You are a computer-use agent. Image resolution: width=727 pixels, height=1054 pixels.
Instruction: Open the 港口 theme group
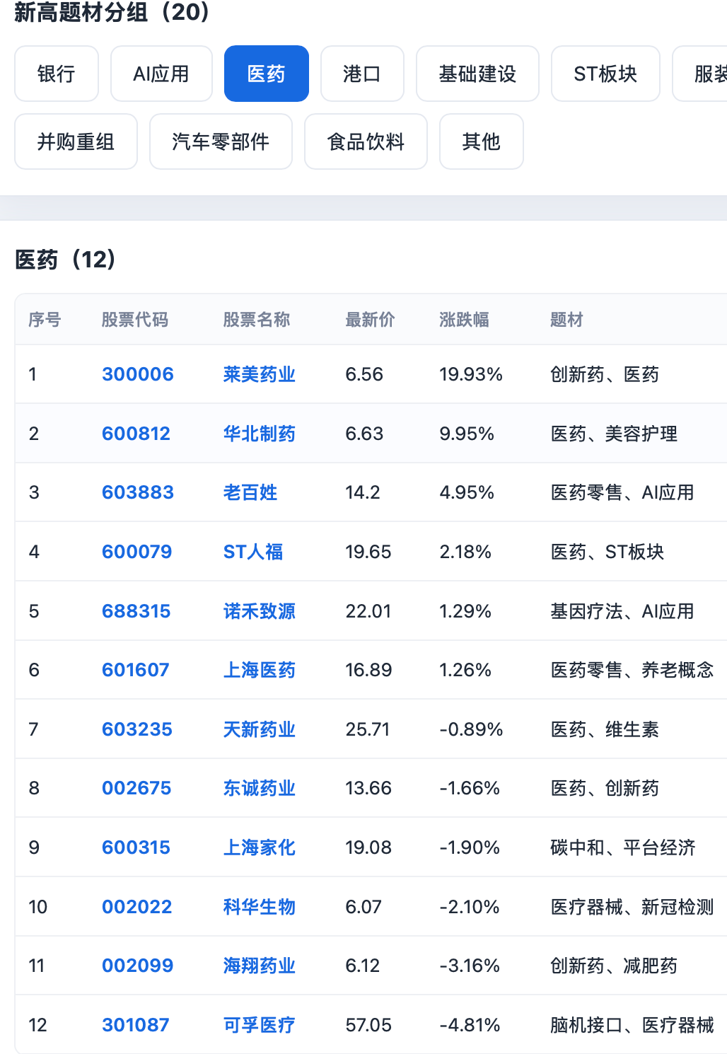tap(362, 74)
